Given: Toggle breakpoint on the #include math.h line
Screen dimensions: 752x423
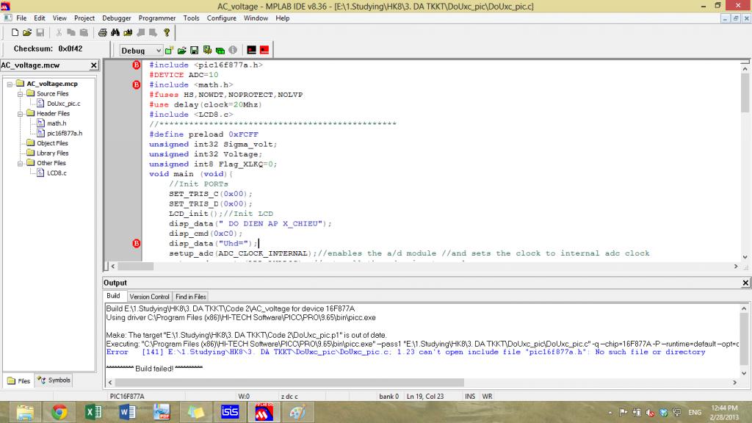Looking at the screenshot, I should click(136, 85).
